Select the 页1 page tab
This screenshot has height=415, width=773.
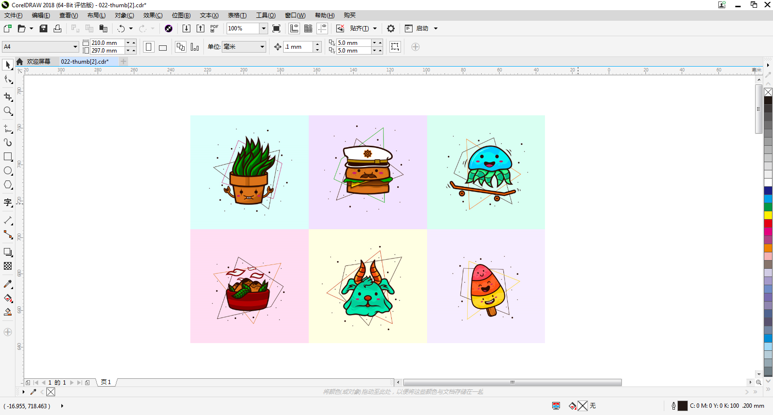(x=106, y=382)
